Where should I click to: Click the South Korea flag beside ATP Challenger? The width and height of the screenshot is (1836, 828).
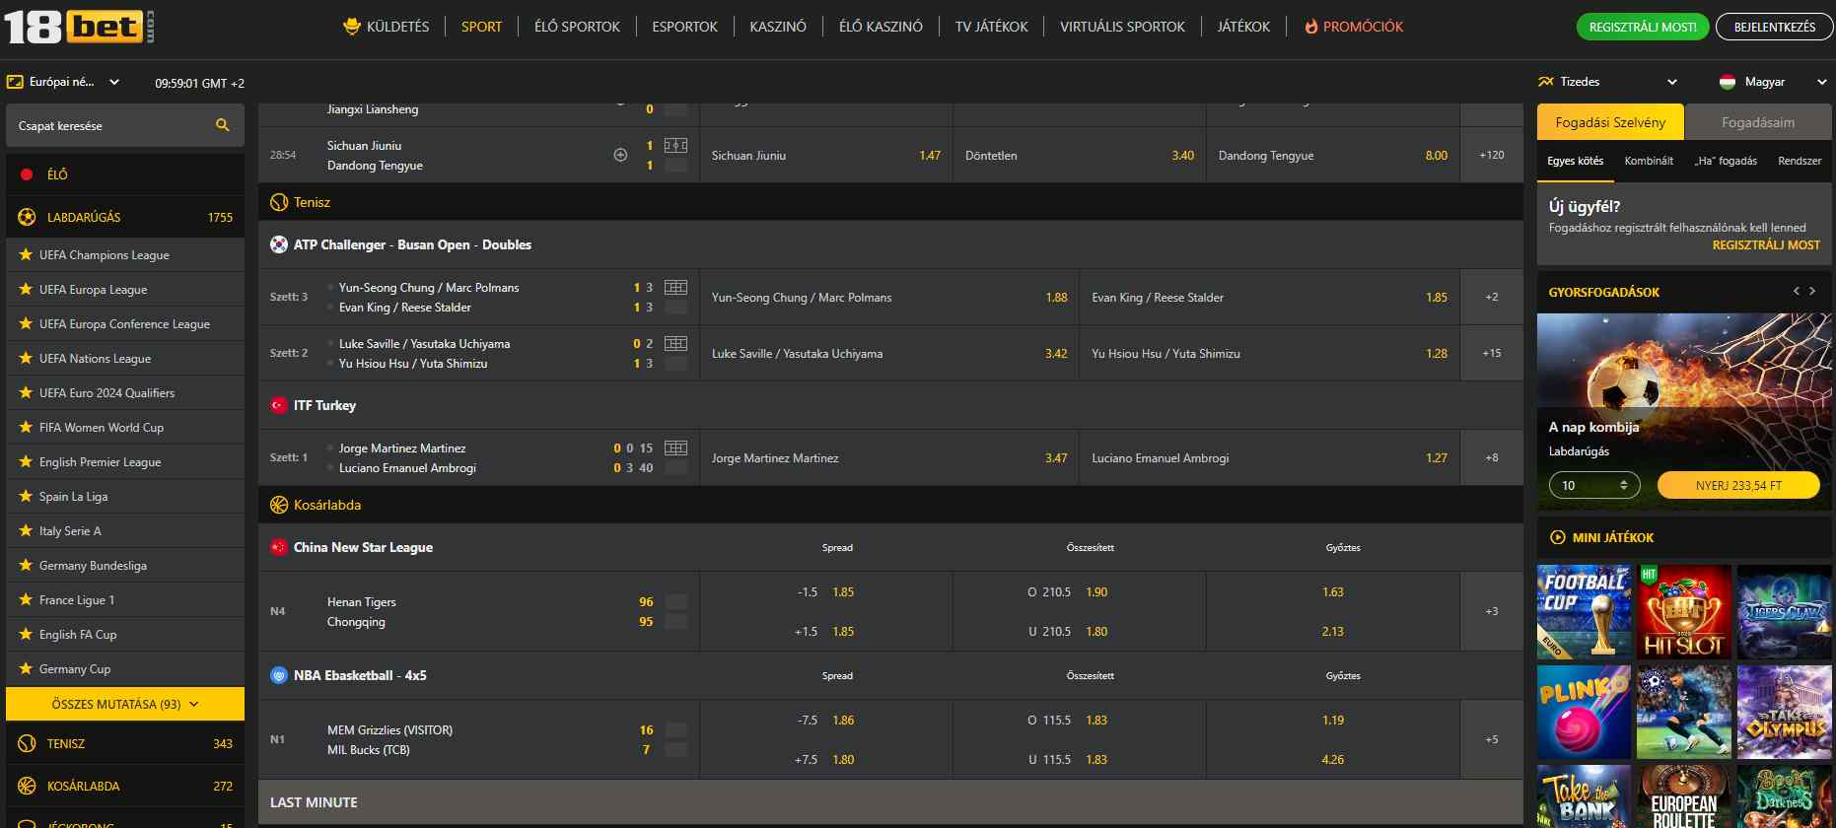279,244
